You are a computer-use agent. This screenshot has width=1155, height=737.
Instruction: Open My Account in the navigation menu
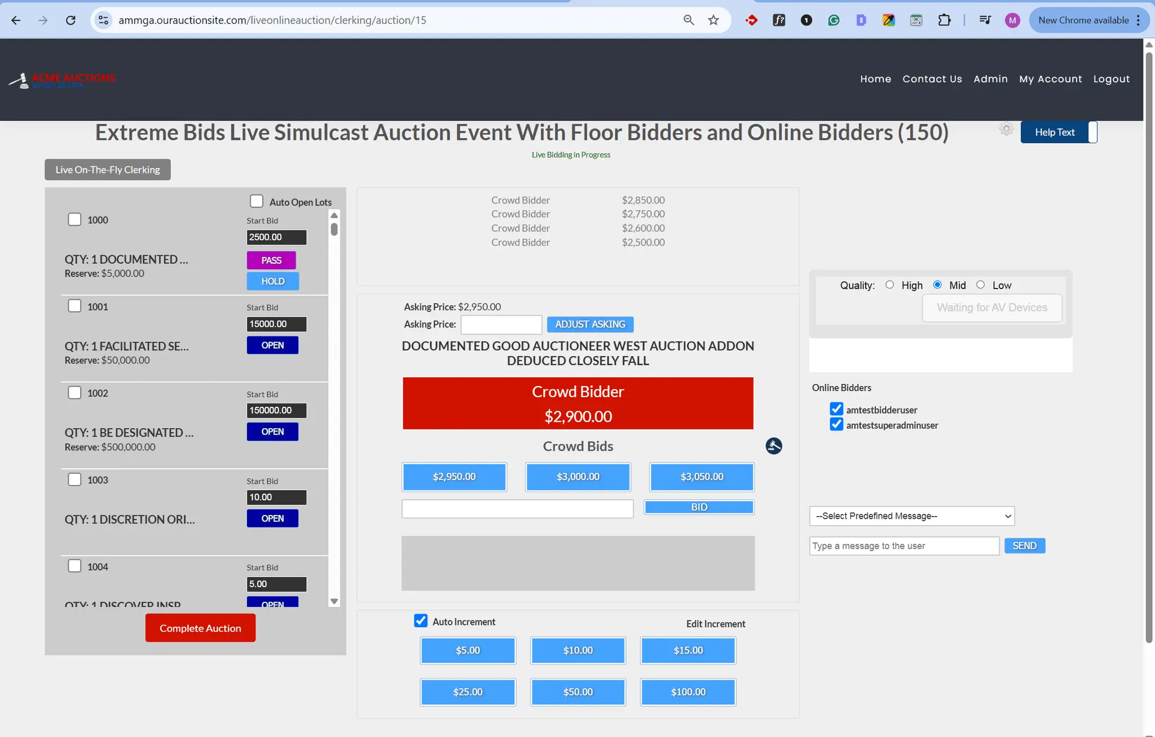(1050, 79)
